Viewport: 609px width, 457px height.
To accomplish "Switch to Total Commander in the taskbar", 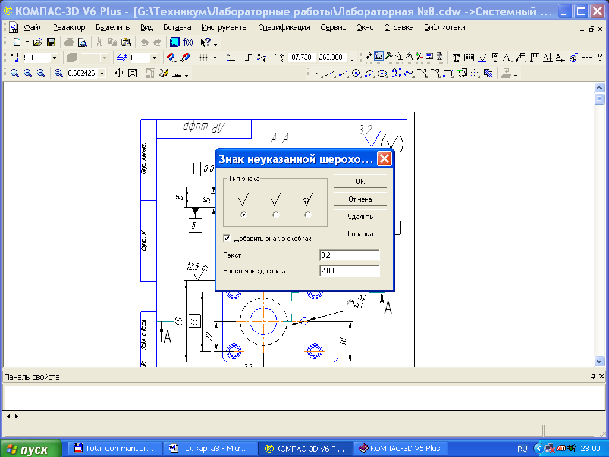I will [115, 449].
